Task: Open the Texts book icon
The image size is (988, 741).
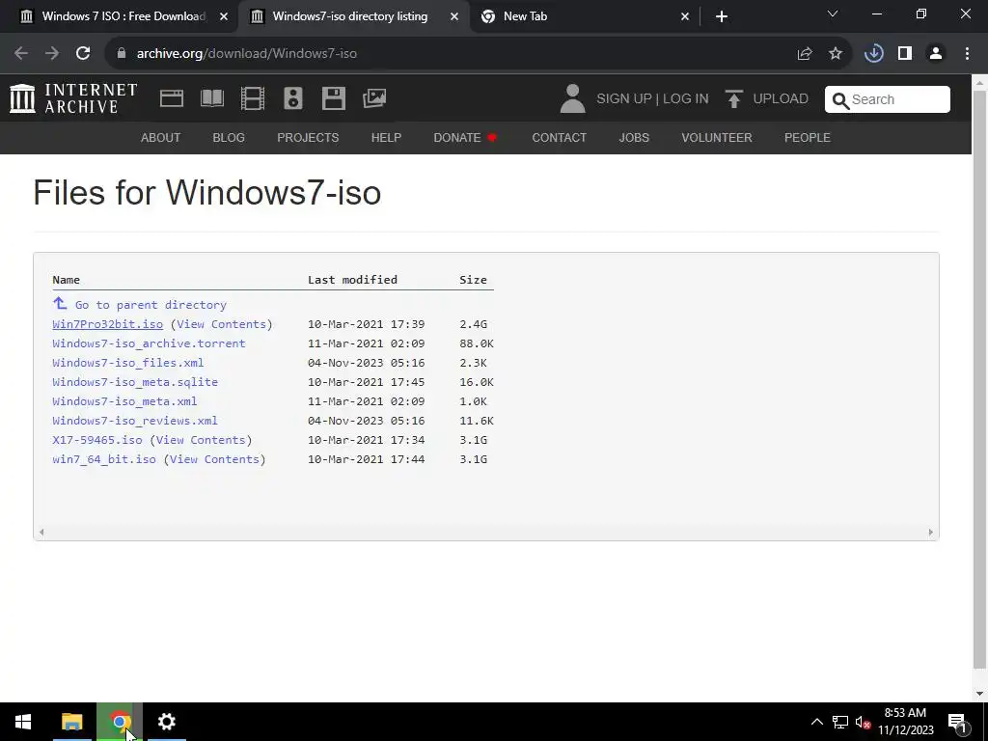Action: 211,98
